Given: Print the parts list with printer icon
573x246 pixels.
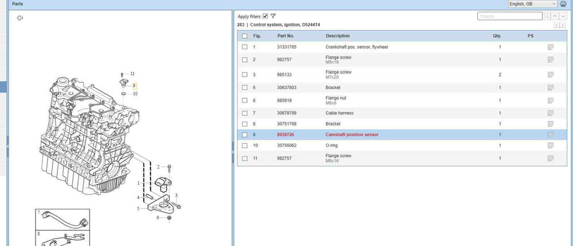Looking at the screenshot, I should coord(563,4).
